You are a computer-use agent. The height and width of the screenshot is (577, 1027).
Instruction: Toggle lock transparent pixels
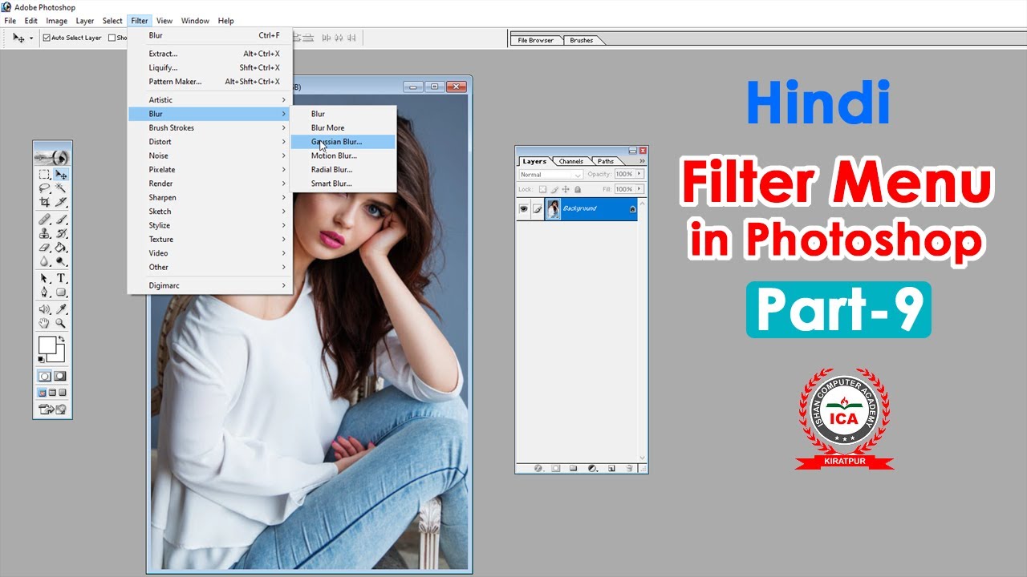pos(542,189)
